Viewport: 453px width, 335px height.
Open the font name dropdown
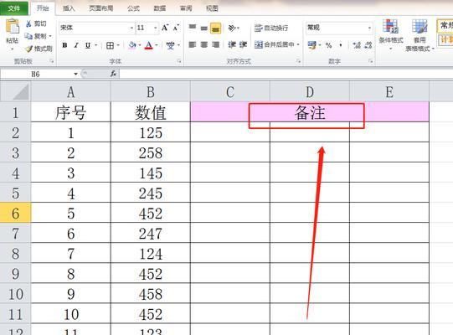(131, 28)
